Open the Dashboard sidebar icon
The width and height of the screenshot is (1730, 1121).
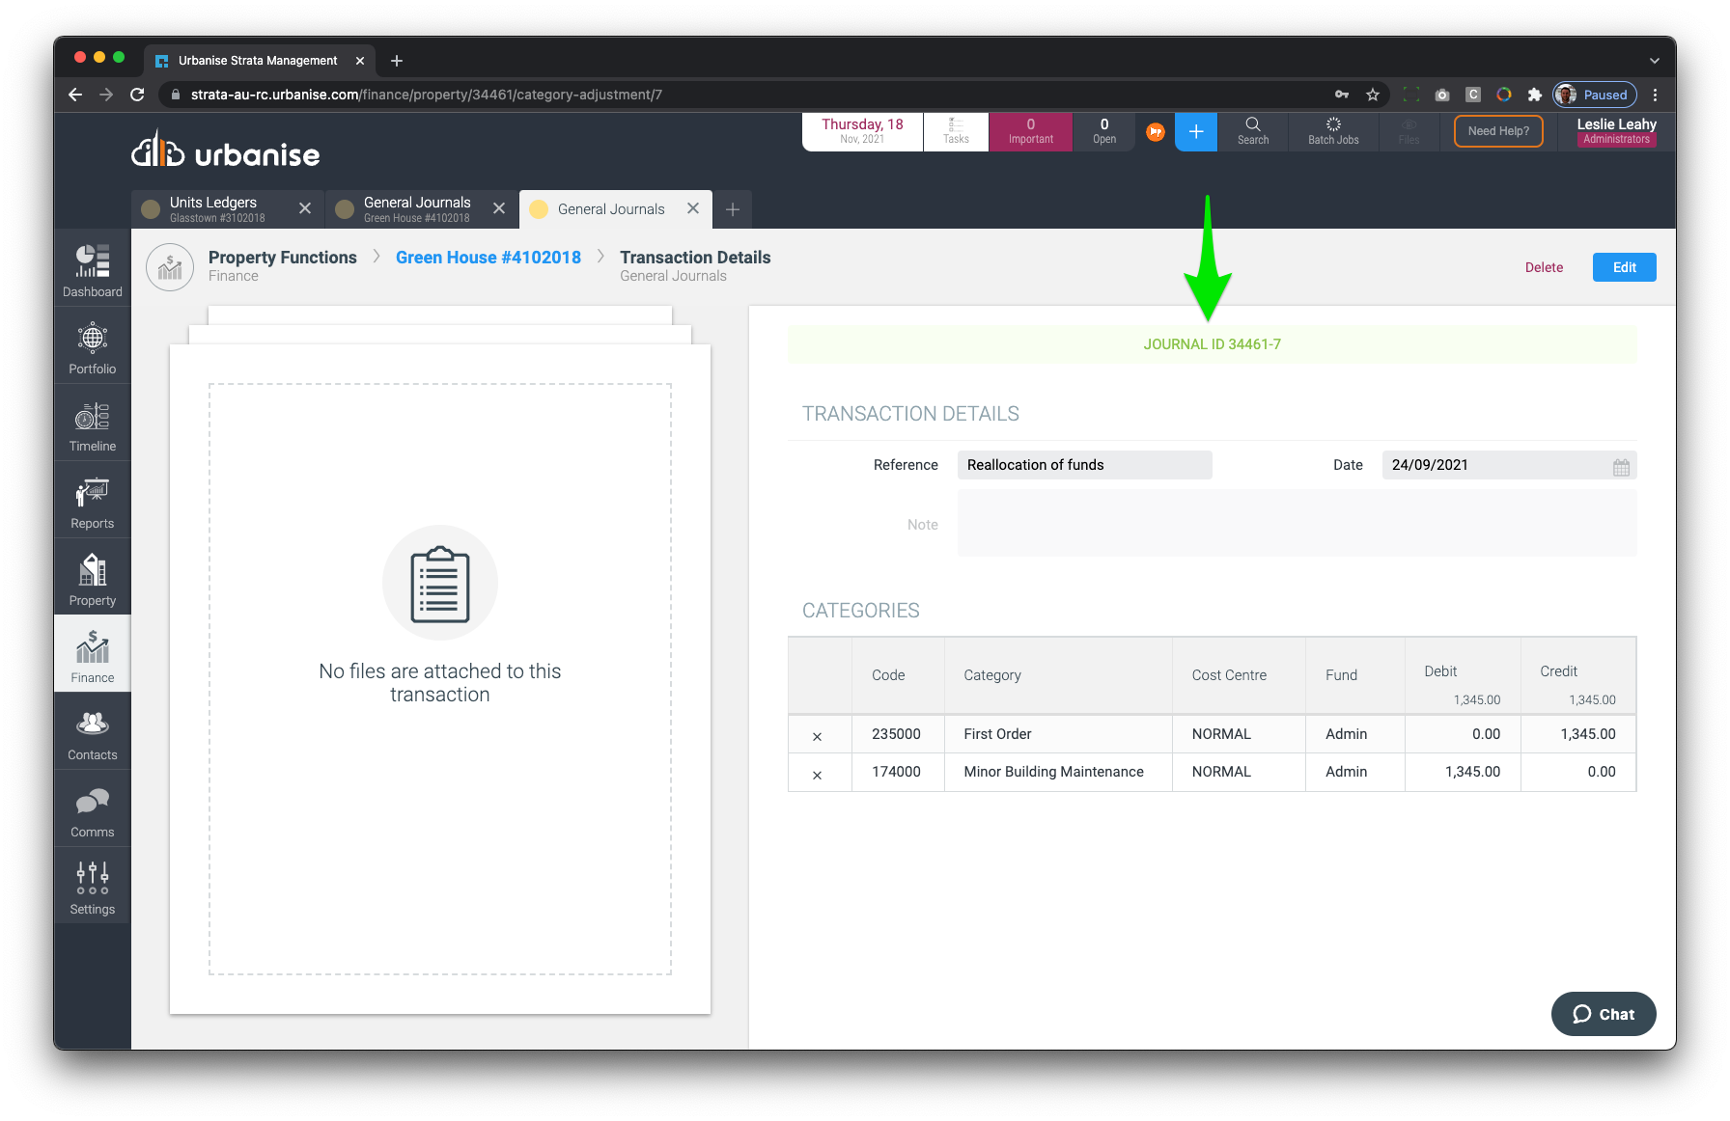coord(93,268)
